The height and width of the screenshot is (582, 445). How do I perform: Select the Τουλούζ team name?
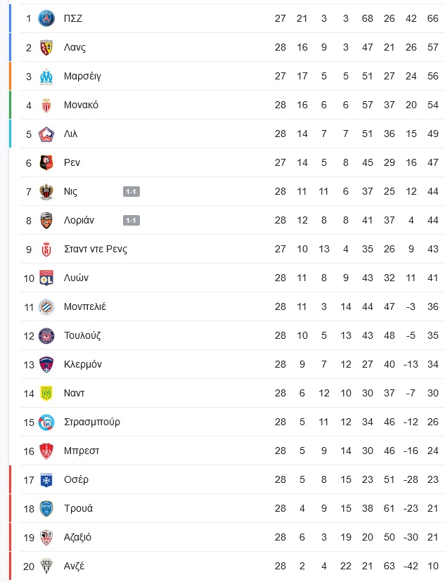click(82, 335)
